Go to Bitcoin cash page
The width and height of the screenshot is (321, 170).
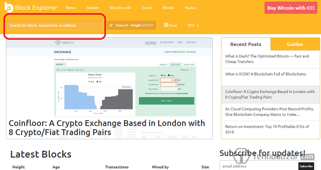click(x=120, y=8)
